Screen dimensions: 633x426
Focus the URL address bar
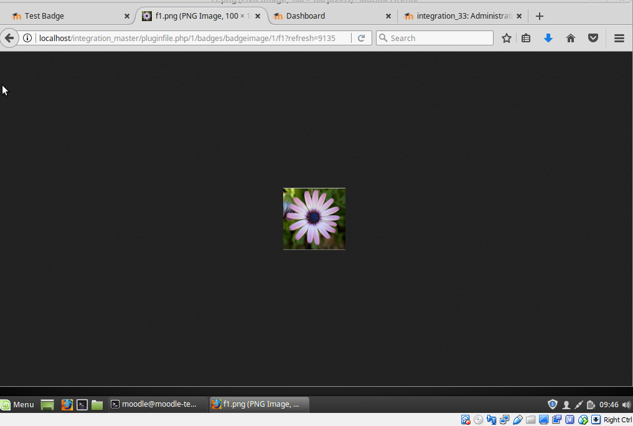point(187,38)
